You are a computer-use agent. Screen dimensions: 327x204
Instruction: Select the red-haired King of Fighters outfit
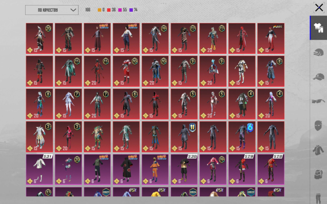[271, 38]
